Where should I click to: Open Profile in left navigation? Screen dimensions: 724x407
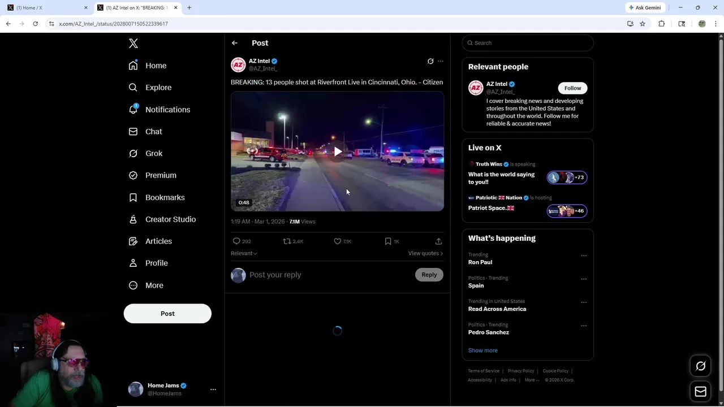(x=148, y=263)
